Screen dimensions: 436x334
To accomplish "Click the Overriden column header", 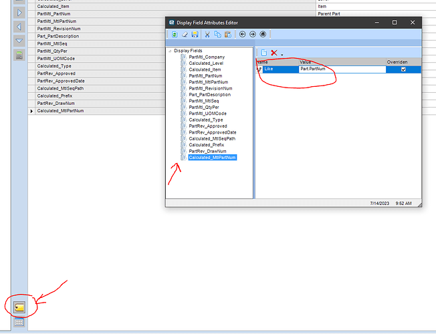I will click(403, 62).
